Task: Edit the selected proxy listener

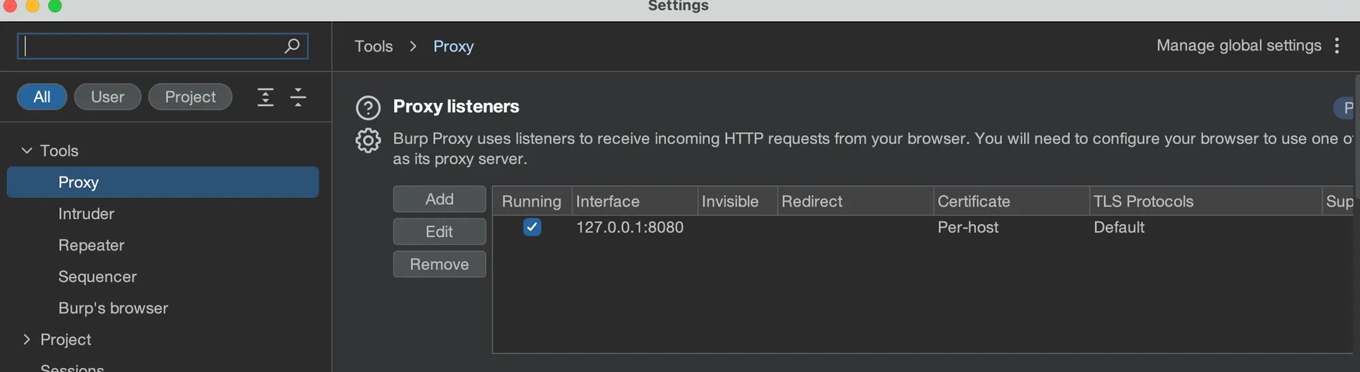Action: click(440, 231)
